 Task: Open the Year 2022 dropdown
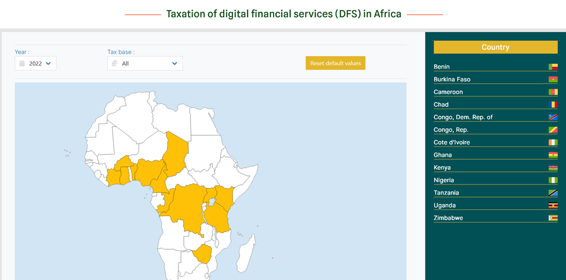35,64
